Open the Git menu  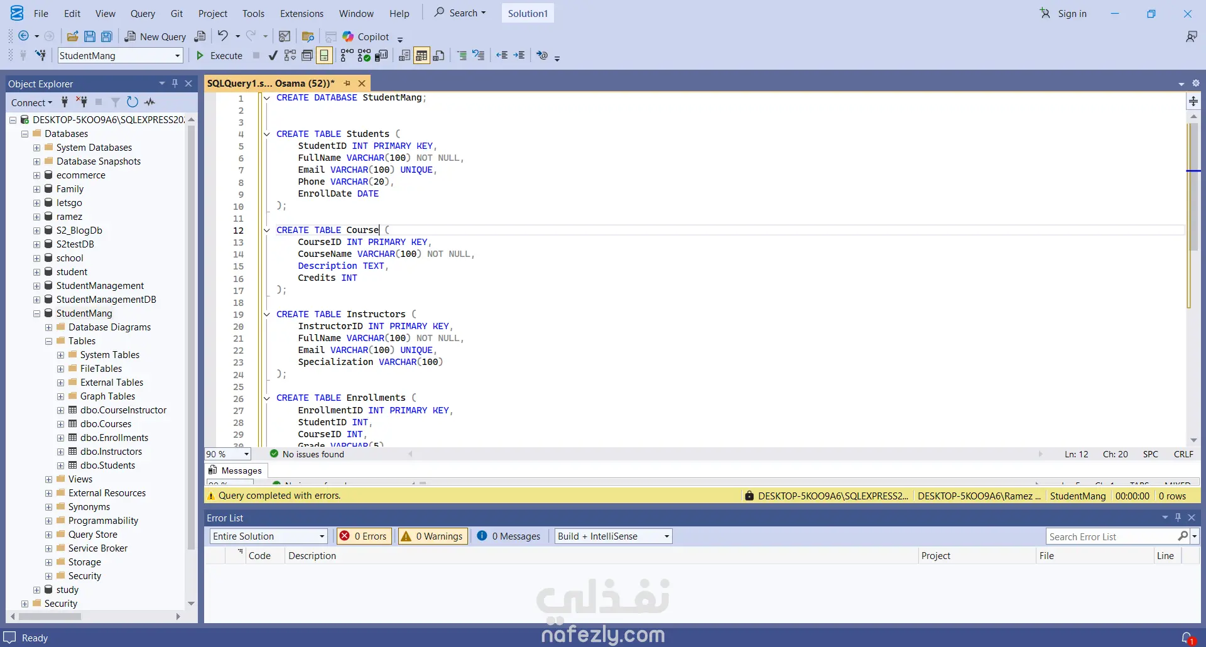(x=177, y=13)
